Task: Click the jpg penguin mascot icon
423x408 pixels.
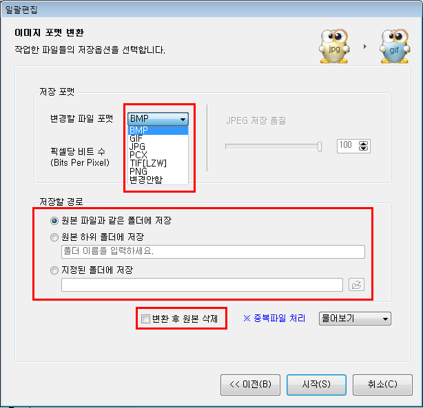Action: [334, 46]
